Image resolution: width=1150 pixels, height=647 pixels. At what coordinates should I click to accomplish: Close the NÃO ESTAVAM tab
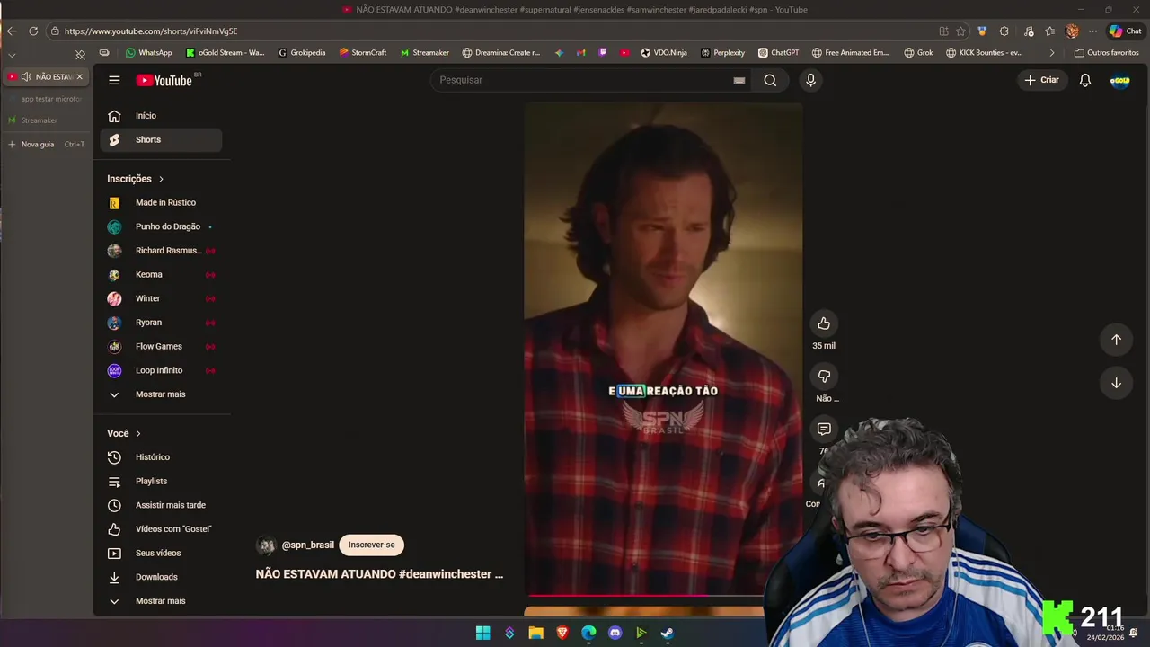click(79, 76)
